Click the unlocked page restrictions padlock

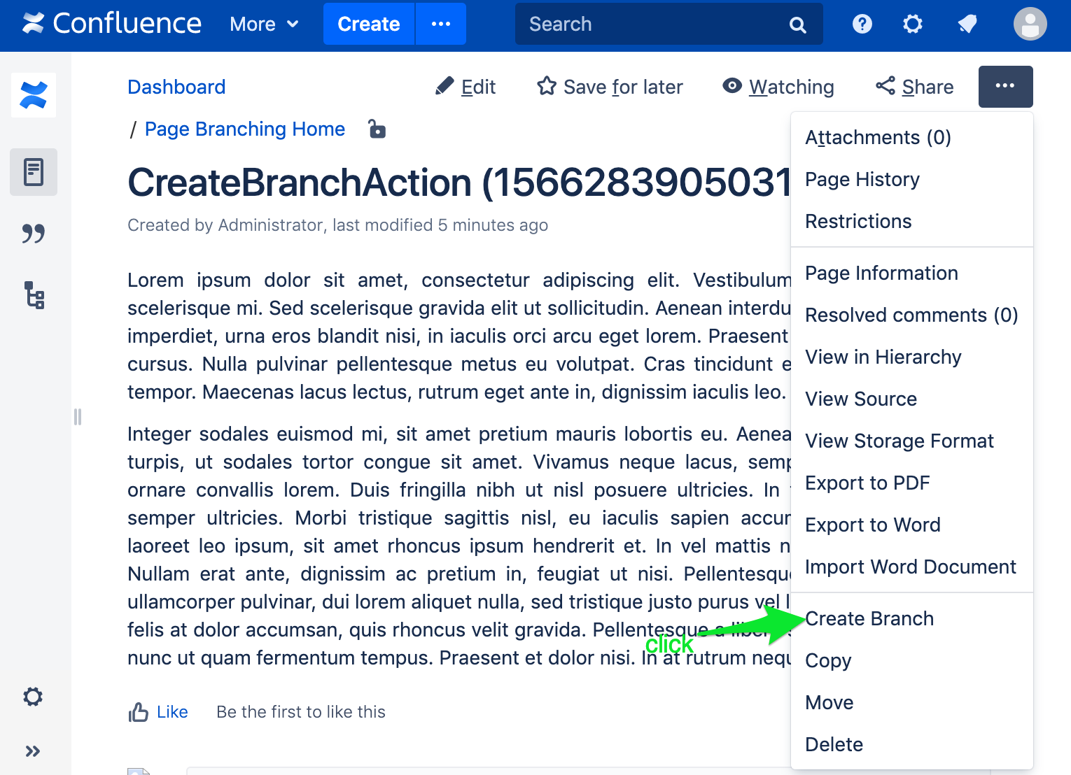tap(377, 129)
